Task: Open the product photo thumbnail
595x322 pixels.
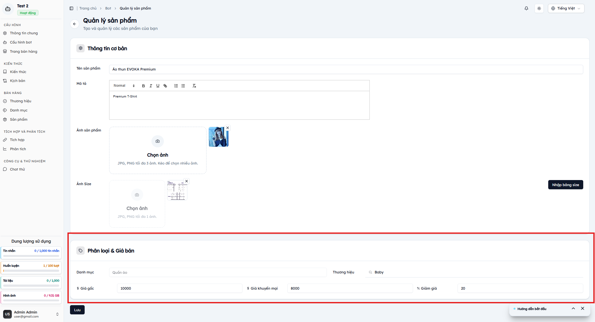Action: point(218,137)
